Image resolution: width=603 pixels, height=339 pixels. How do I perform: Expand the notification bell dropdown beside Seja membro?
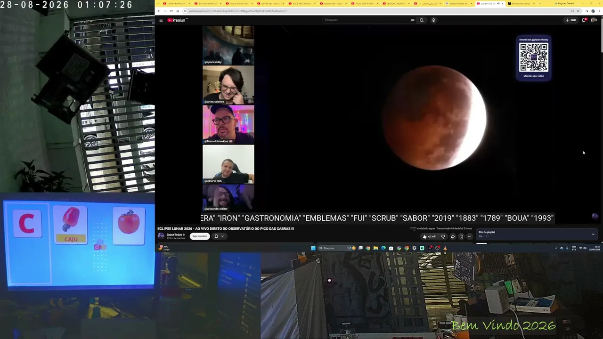pyautogui.click(x=219, y=236)
